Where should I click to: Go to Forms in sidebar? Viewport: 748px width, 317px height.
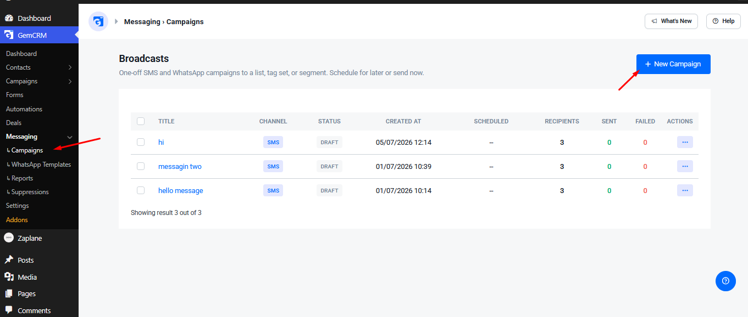pyautogui.click(x=15, y=95)
